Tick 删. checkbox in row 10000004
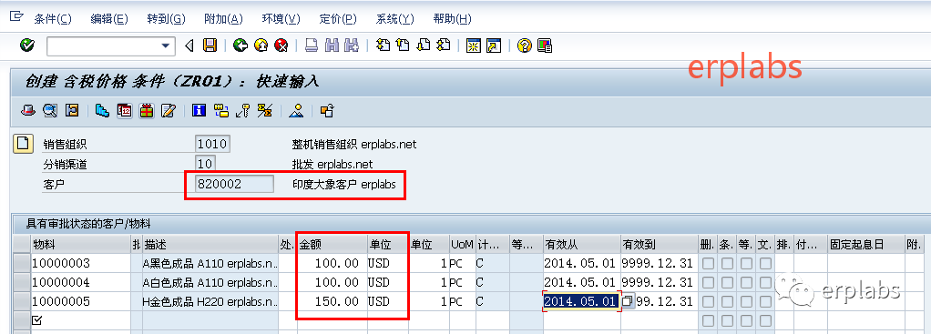931x334 pixels. 708,282
